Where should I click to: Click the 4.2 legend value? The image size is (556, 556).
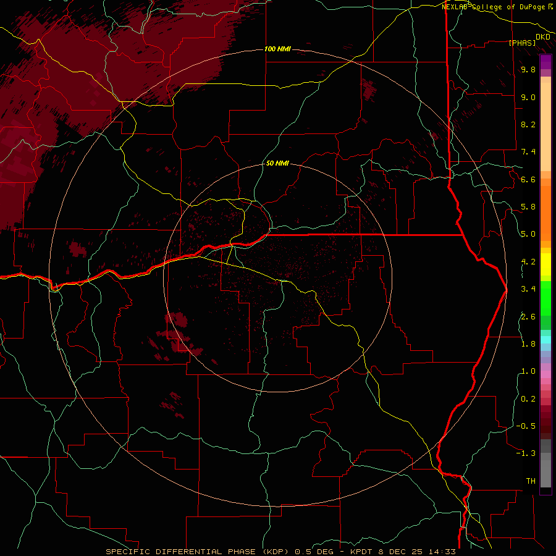[528, 262]
